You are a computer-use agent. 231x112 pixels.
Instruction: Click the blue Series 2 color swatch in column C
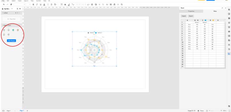205,20
